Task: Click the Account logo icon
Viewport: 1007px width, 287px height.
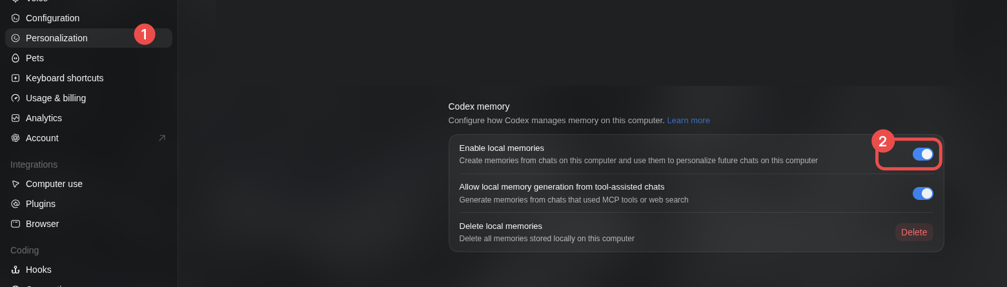Action: click(x=15, y=138)
